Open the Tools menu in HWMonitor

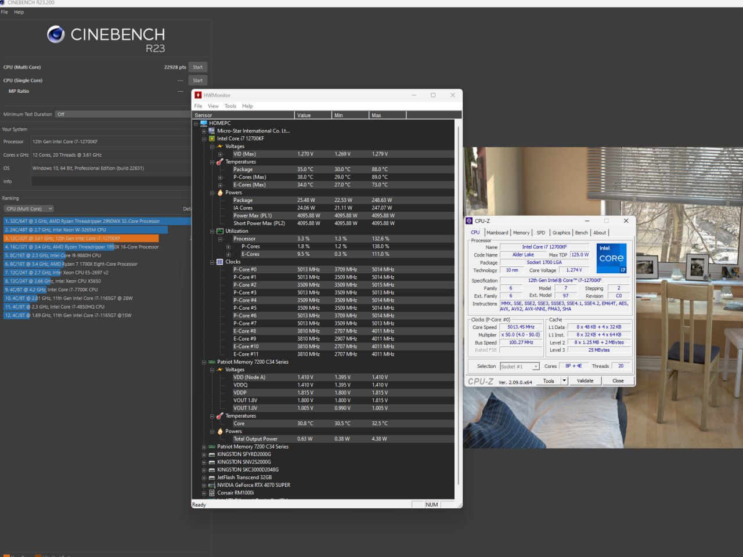[230, 106]
